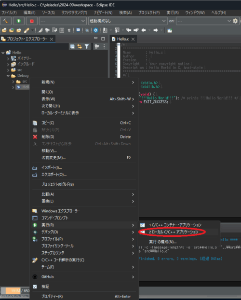
Task: Collapse the Debug folder tree node
Action: tap(8, 76)
